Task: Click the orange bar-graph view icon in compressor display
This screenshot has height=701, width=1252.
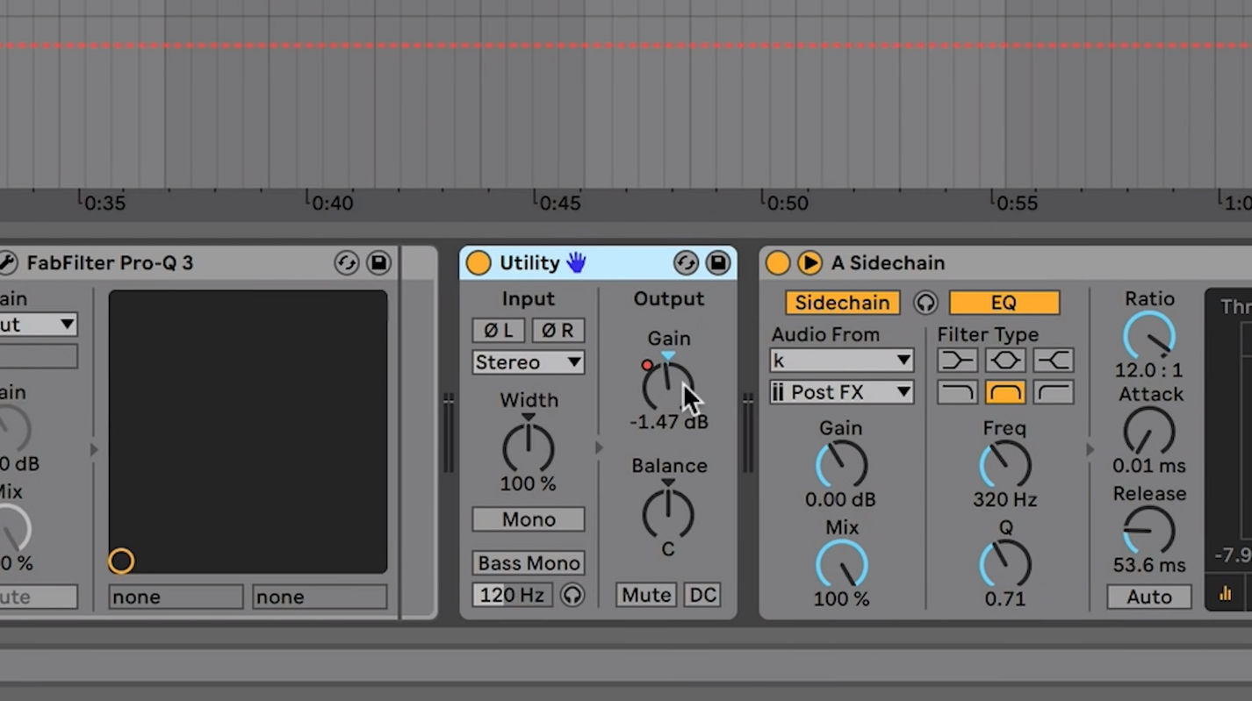Action: pyautogui.click(x=1225, y=594)
